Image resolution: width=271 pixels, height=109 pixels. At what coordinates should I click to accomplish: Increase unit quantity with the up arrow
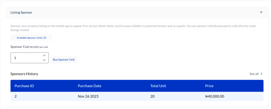[x=44, y=55]
